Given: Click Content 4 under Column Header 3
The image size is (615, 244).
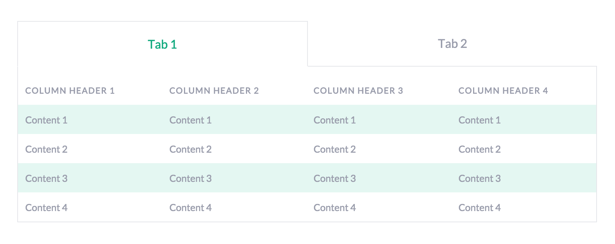Looking at the screenshot, I should (335, 207).
